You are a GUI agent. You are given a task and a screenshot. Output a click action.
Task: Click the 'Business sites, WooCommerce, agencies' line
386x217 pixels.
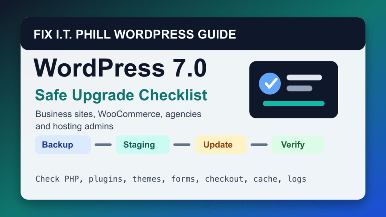click(118, 114)
